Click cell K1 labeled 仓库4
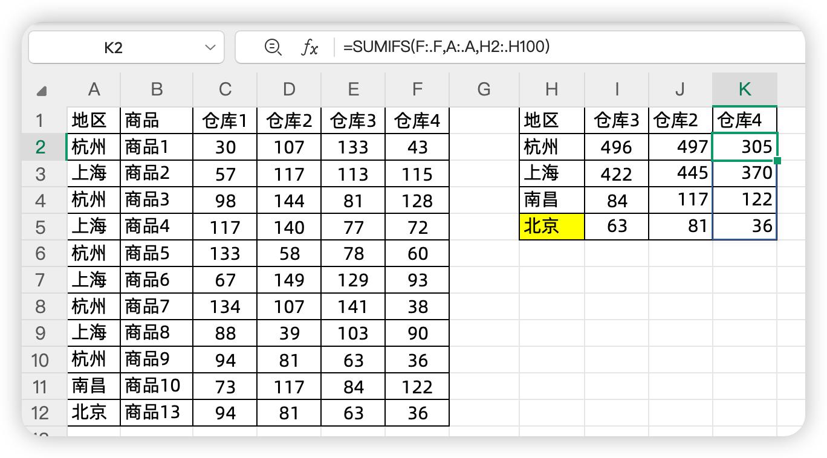 (745, 120)
